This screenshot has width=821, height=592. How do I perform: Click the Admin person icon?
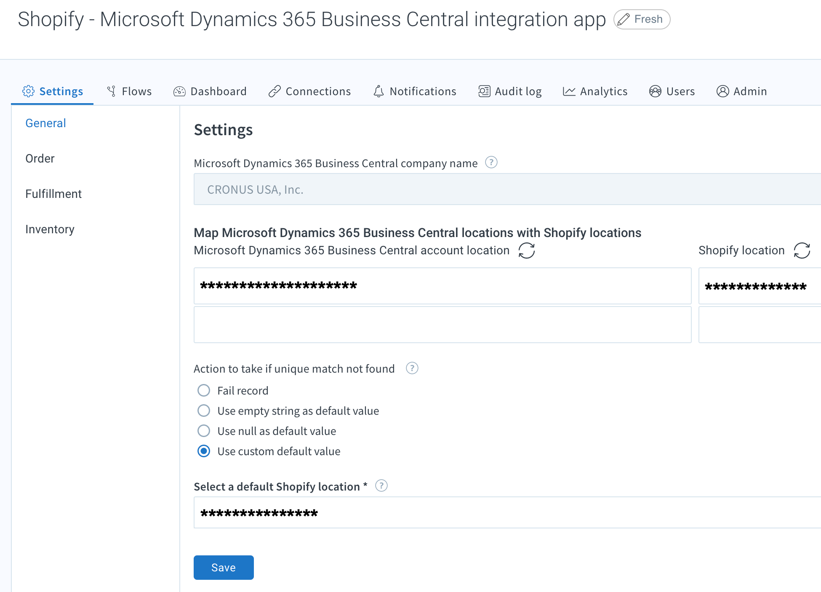pyautogui.click(x=722, y=91)
